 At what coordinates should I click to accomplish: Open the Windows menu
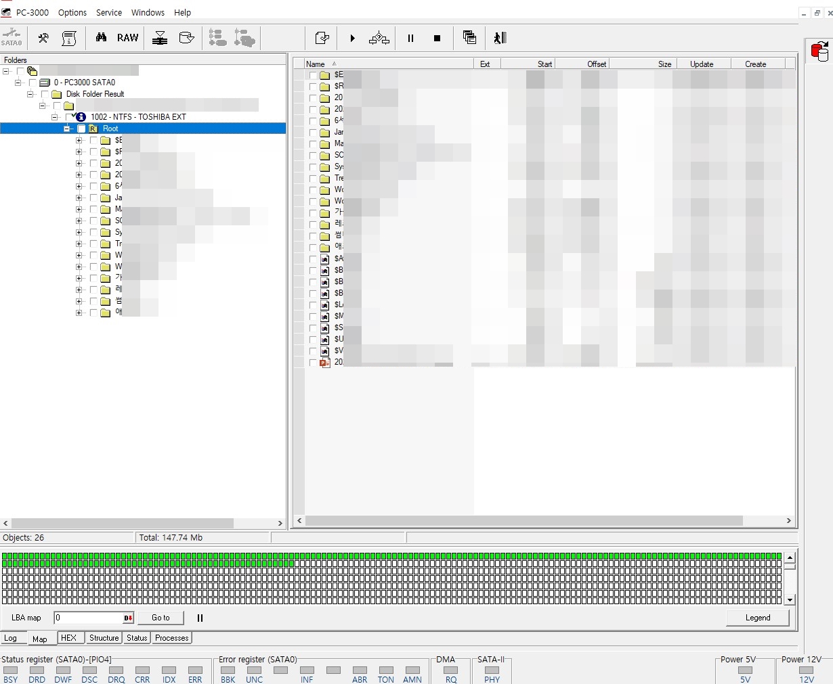[148, 12]
